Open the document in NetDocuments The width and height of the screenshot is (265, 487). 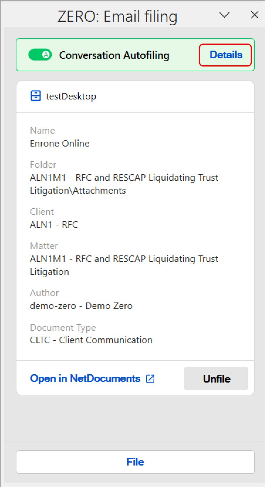[x=85, y=378]
